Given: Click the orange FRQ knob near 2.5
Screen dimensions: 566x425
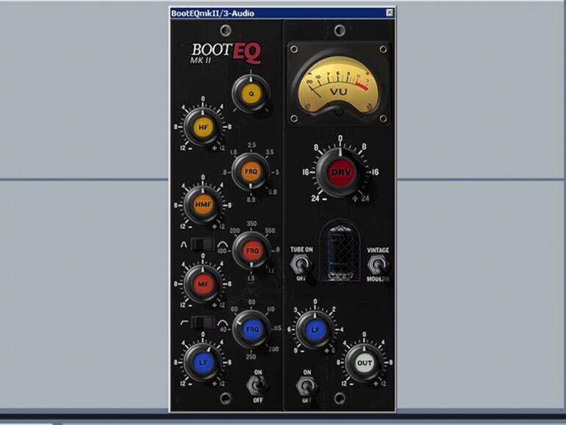Looking at the screenshot, I should click(251, 171).
